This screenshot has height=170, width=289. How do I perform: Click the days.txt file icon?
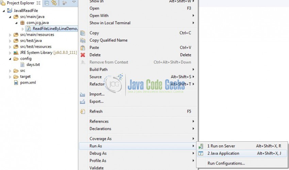pos(22,65)
